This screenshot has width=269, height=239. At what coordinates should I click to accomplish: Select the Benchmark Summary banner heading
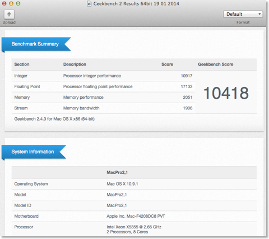(x=35, y=44)
